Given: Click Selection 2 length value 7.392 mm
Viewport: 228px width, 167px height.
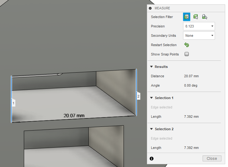Looking at the screenshot, I should pos(191,148).
